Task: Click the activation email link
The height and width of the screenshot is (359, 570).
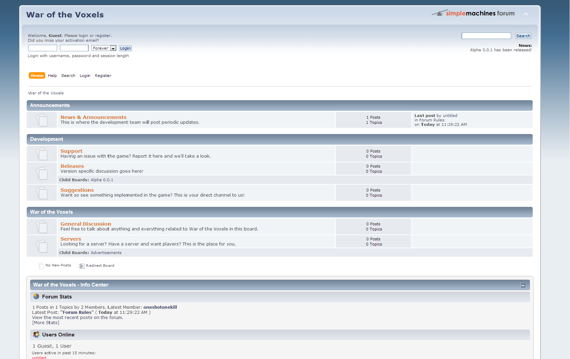Action: (63, 40)
